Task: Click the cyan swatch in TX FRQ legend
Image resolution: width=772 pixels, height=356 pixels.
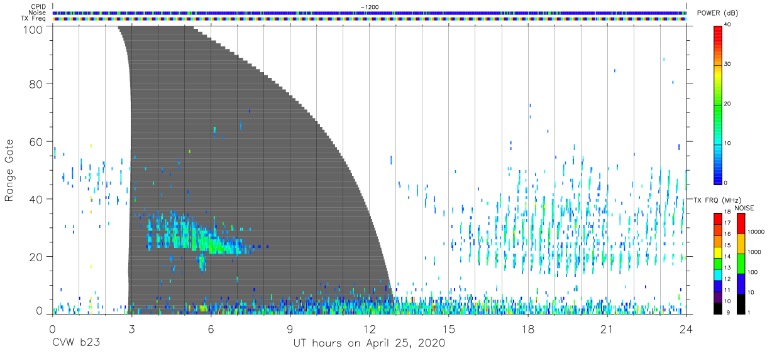Action: [717, 274]
